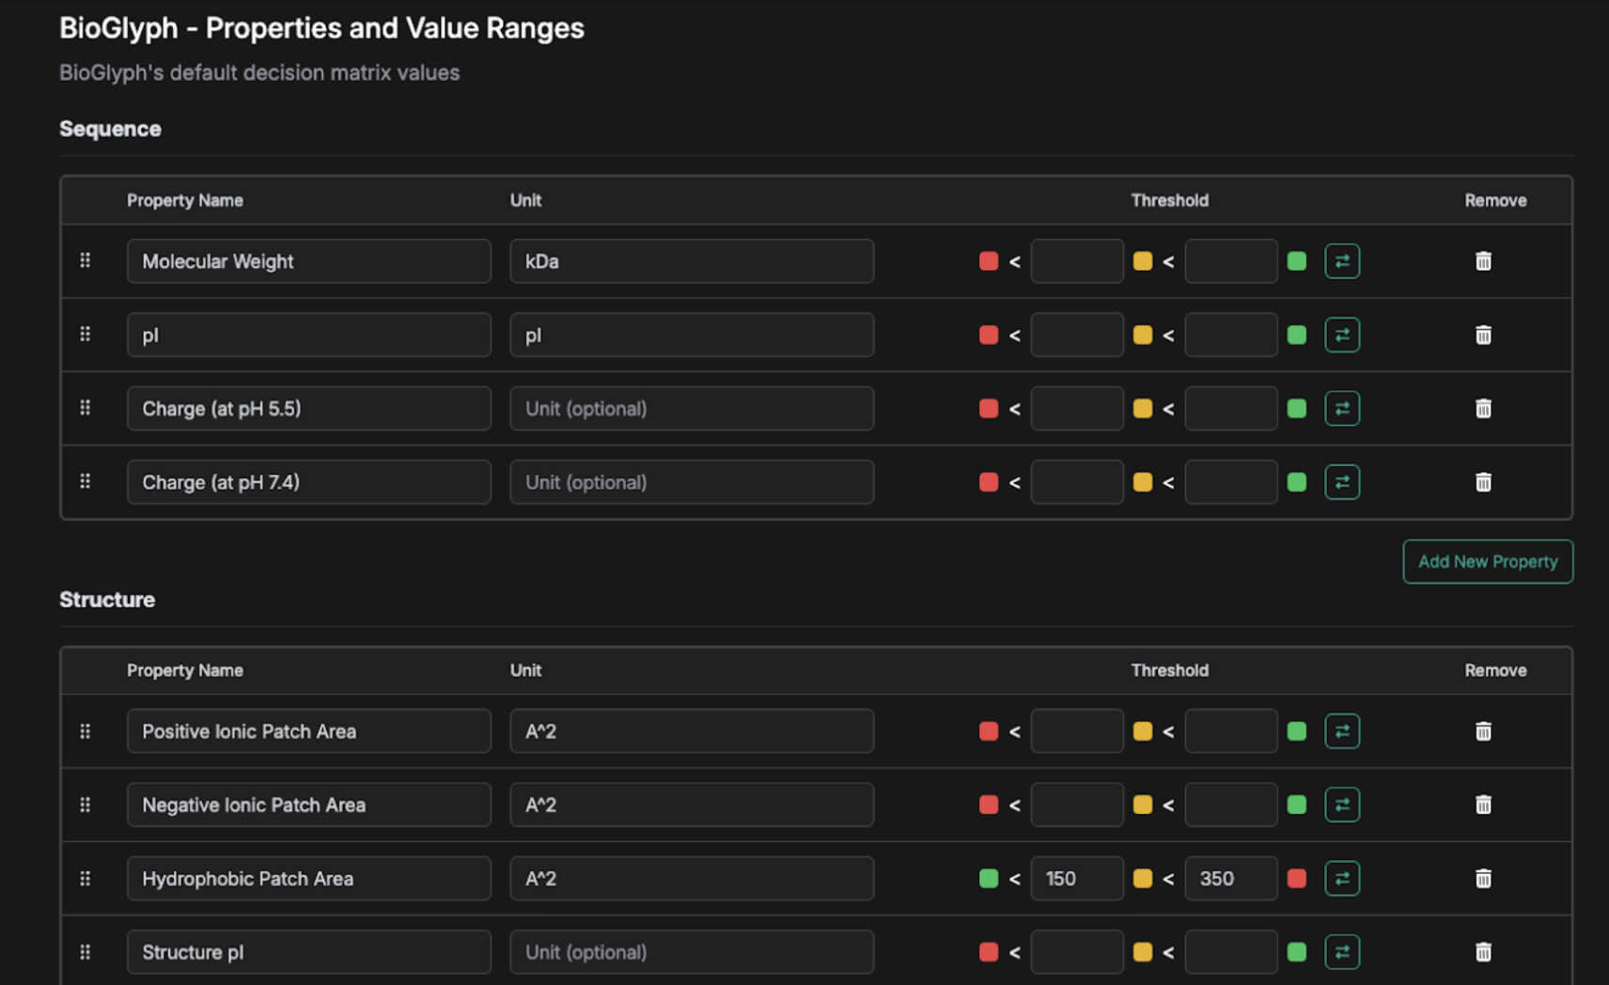
Task: Toggle threshold order for Structure pI
Action: (1342, 952)
